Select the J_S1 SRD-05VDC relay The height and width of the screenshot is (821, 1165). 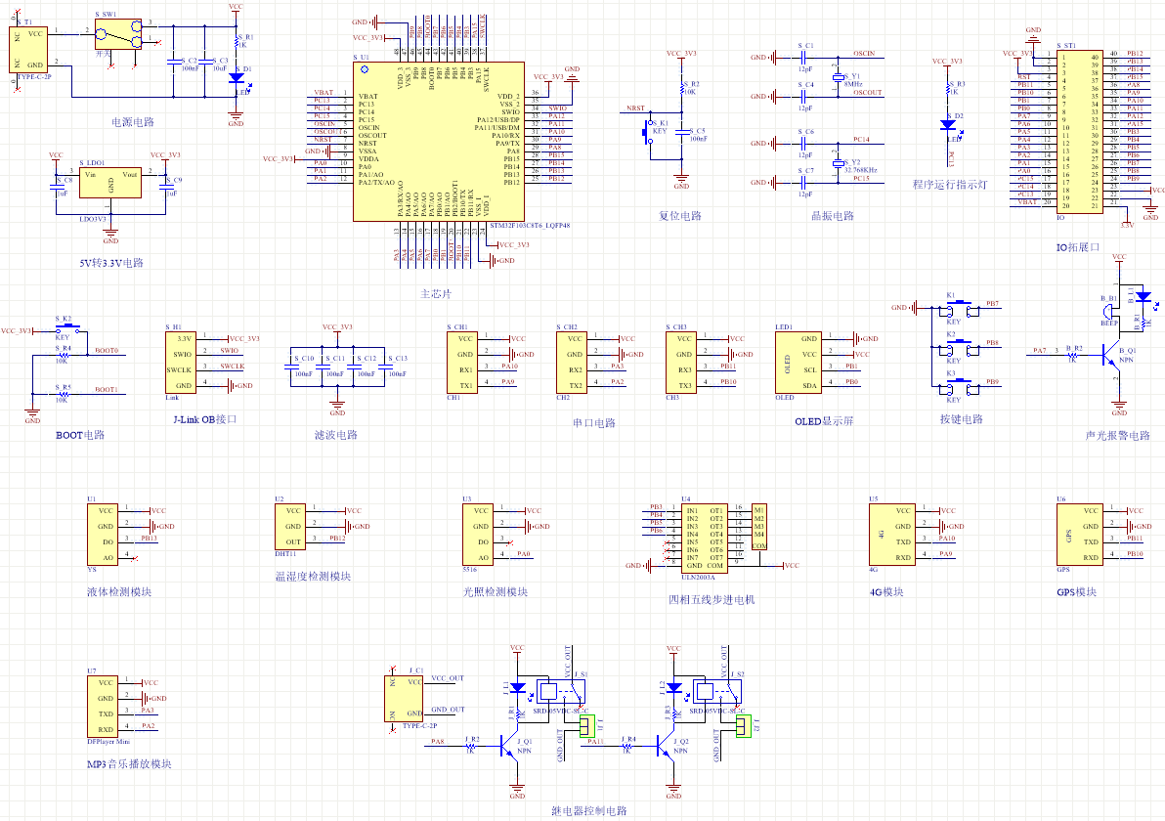point(562,691)
